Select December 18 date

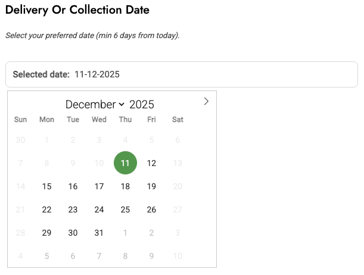[x=125, y=186]
